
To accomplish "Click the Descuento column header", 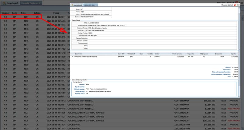I will 219,54.
